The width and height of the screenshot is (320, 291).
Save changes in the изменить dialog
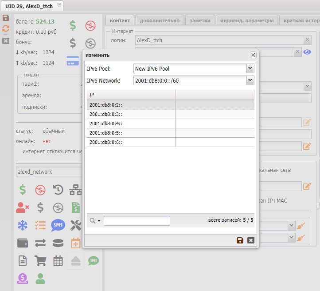click(240, 240)
